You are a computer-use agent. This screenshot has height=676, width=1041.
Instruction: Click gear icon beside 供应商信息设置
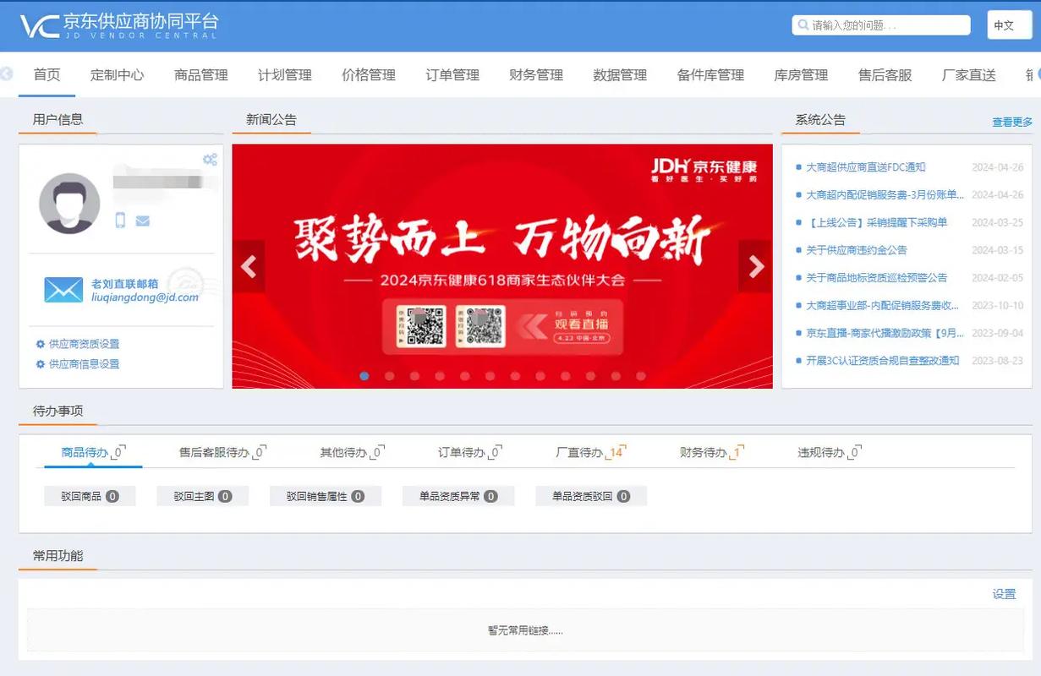(40, 364)
